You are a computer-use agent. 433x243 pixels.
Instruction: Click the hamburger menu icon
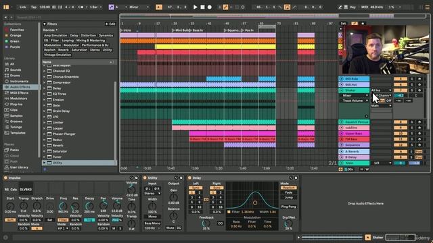point(427,7)
